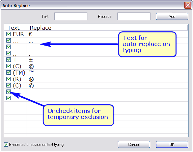Toggle the checkbox for the ellipsis entry
The width and height of the screenshot is (193, 152).
8,40
